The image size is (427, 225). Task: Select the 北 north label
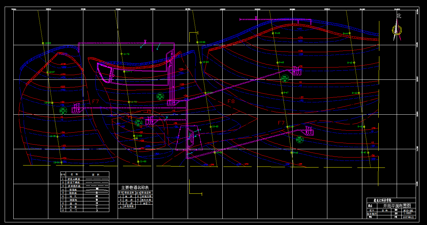[x=399, y=16]
